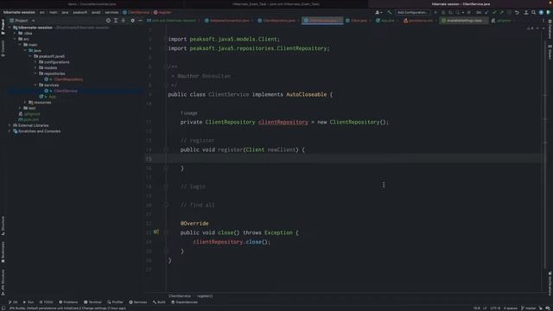553x311 pixels.
Task: Expand Scratches and Consoles node
Action: click(x=10, y=131)
